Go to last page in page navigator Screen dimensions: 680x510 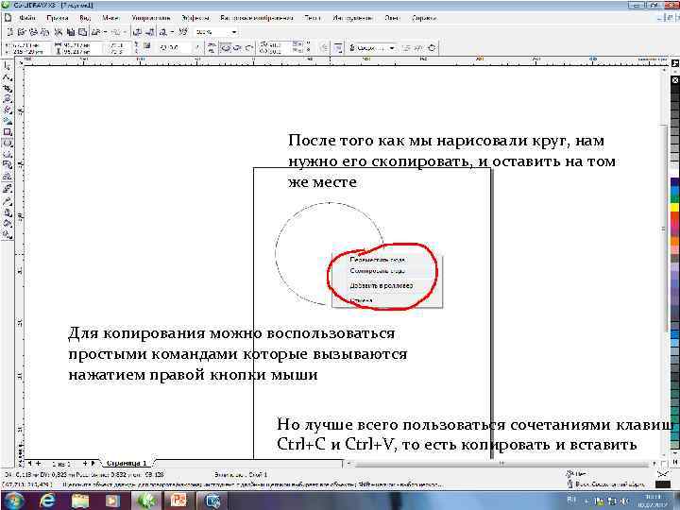click(93, 464)
